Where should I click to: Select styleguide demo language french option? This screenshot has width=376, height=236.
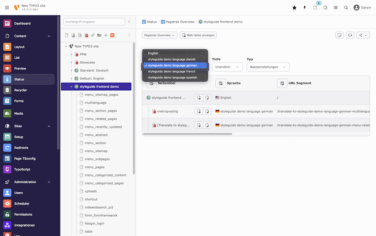[x=172, y=71]
